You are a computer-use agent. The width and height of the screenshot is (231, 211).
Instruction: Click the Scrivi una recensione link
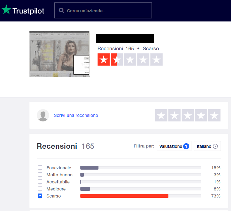(76, 115)
